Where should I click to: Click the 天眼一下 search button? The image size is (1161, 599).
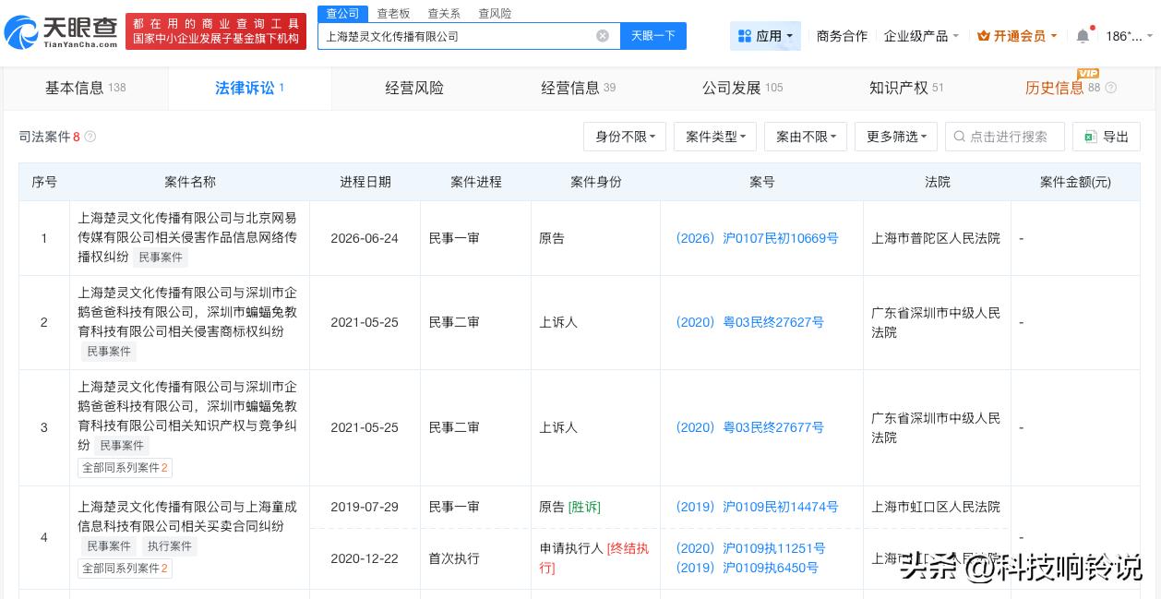click(653, 36)
